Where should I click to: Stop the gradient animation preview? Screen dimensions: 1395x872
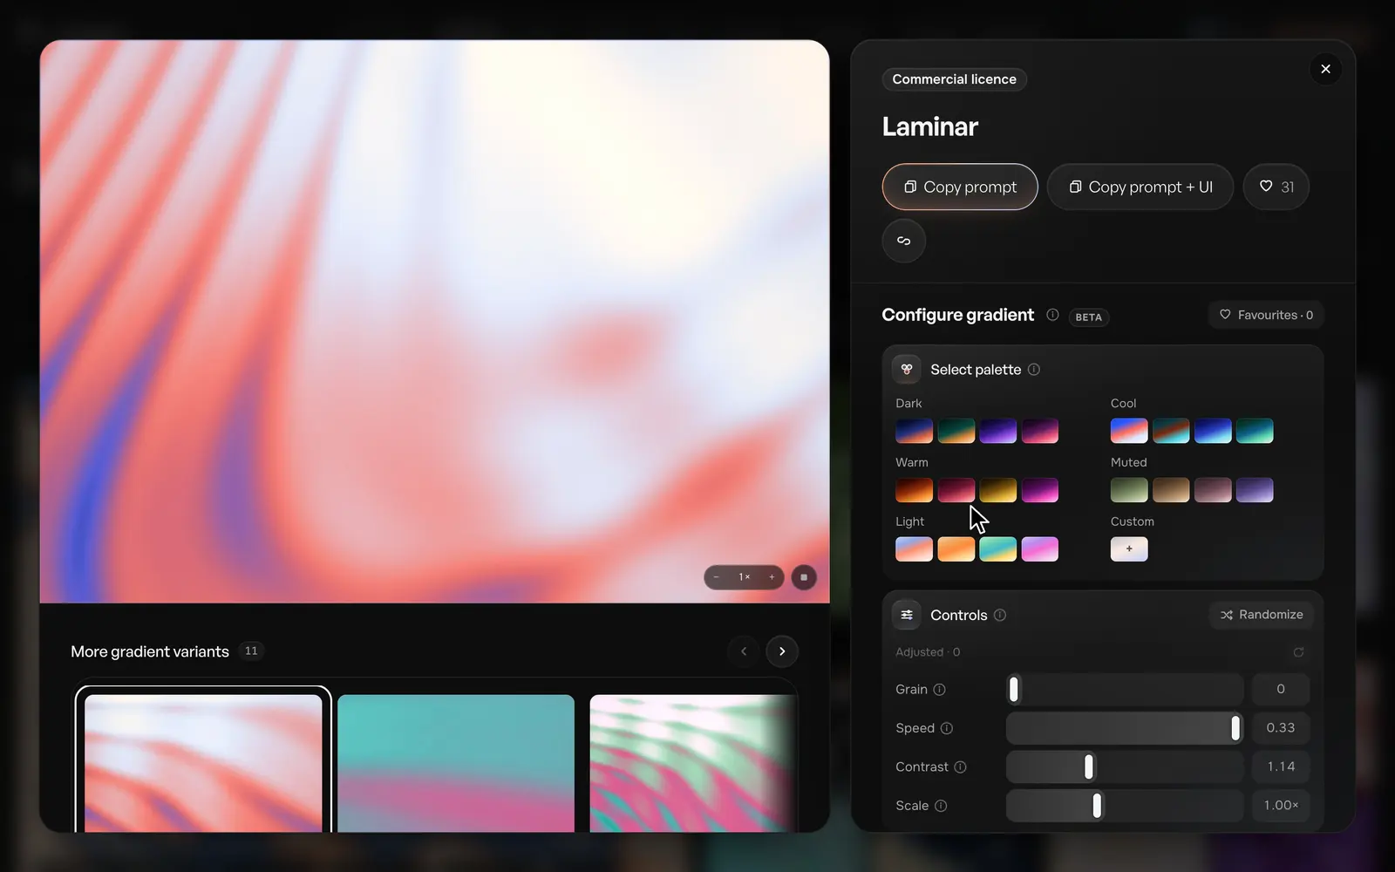804,577
